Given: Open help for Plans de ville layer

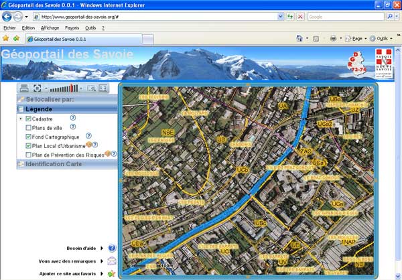Looking at the screenshot, I should pos(73,127).
